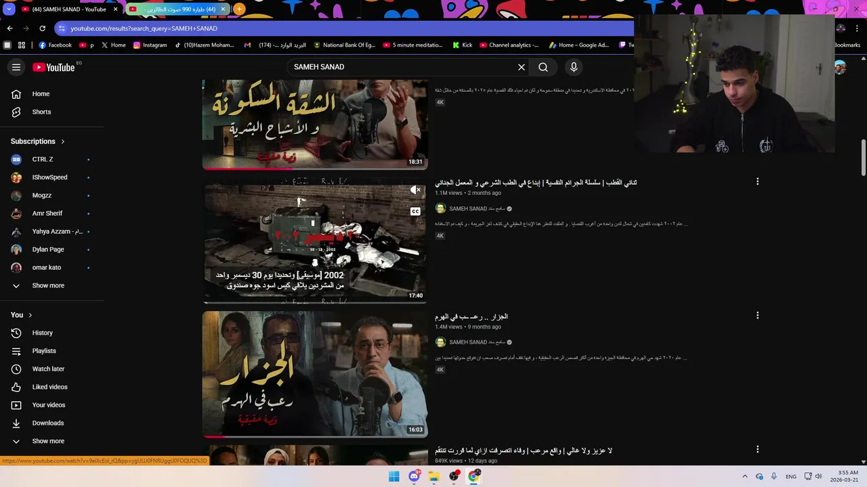This screenshot has width=867, height=487.
Task: Open the 16:03 الجزار video thumbnail
Action: 315,374
